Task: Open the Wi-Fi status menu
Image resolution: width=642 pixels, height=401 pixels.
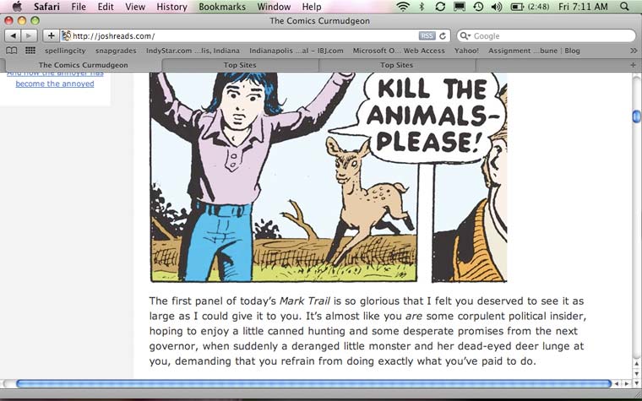Action: (403, 7)
